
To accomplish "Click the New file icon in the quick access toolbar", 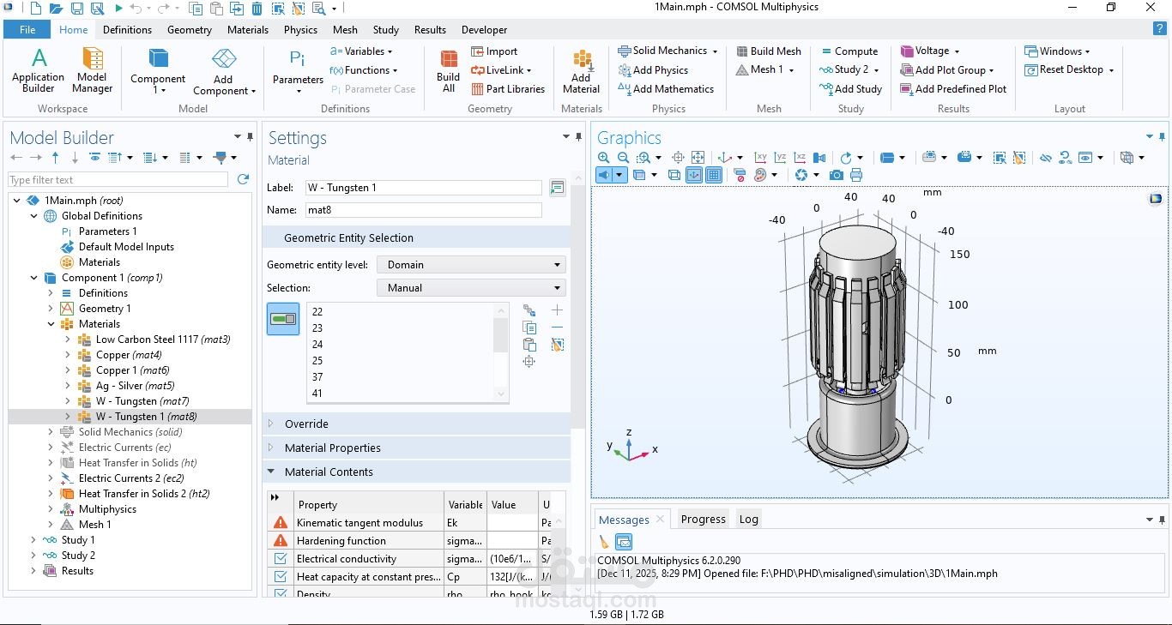I will point(35,9).
